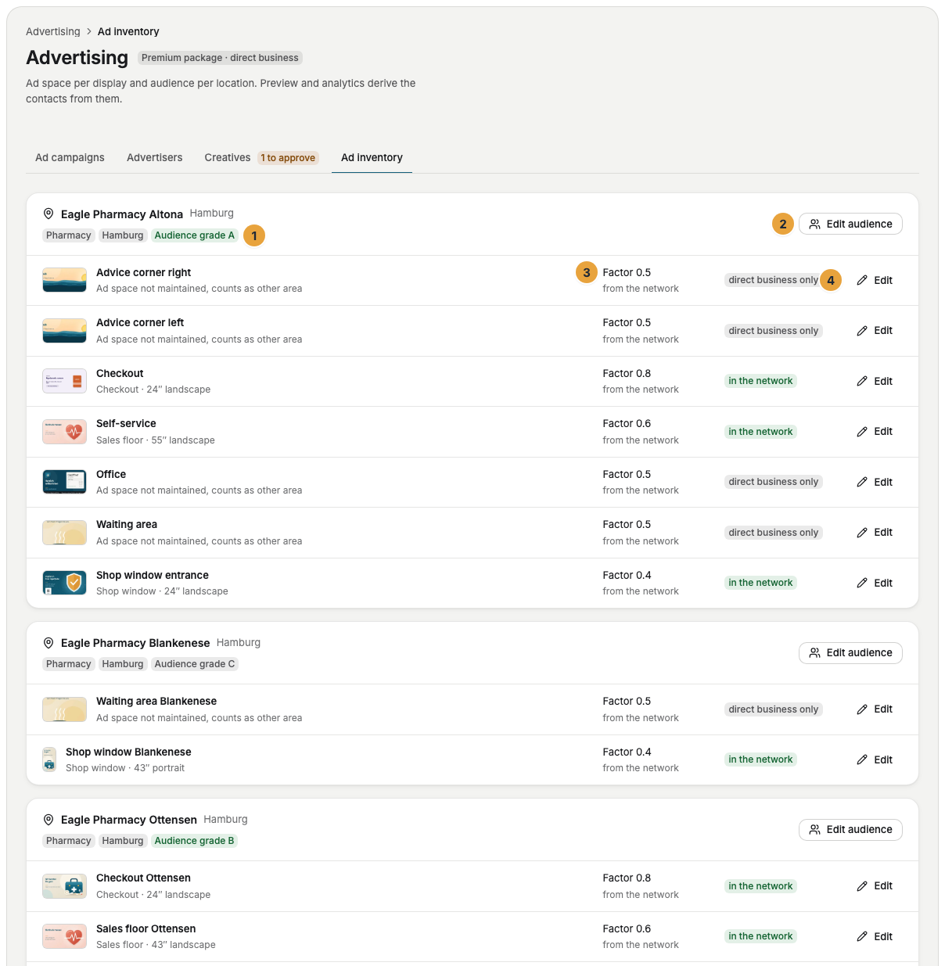Click the location pin icon next to Eagle Pharmacy Blankenese
This screenshot has width=945, height=966.
[49, 643]
